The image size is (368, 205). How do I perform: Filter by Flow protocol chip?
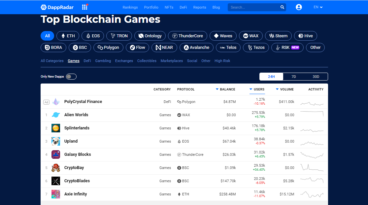click(137, 48)
